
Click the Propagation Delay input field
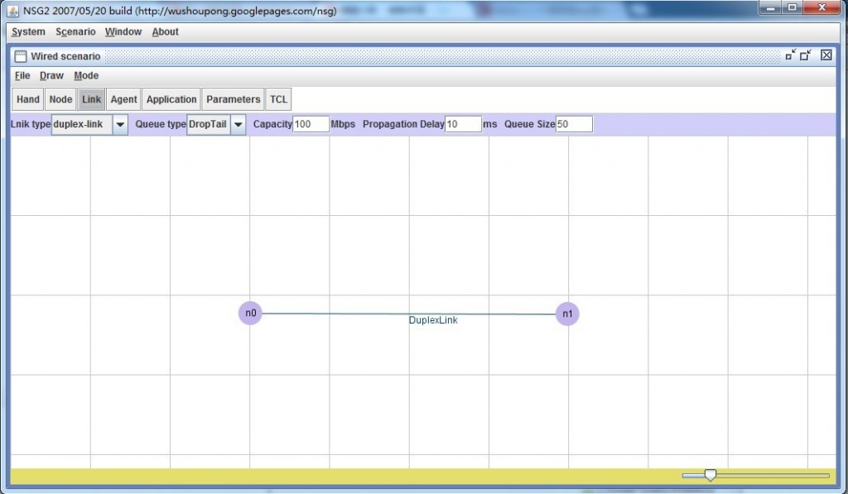[x=463, y=124]
